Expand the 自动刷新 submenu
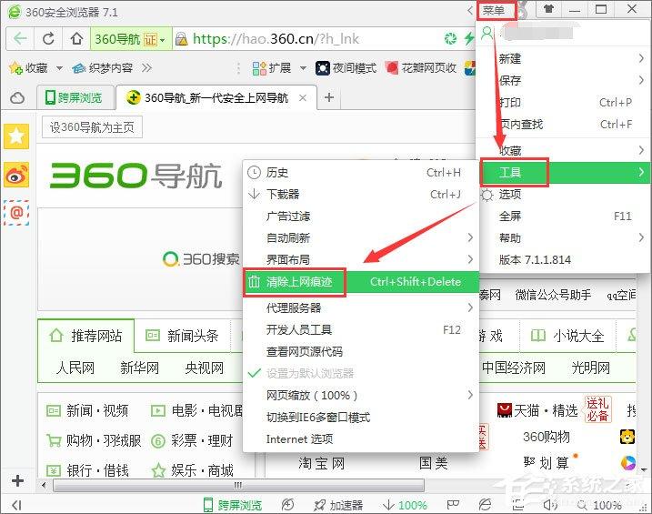The width and height of the screenshot is (652, 514). tap(360, 237)
